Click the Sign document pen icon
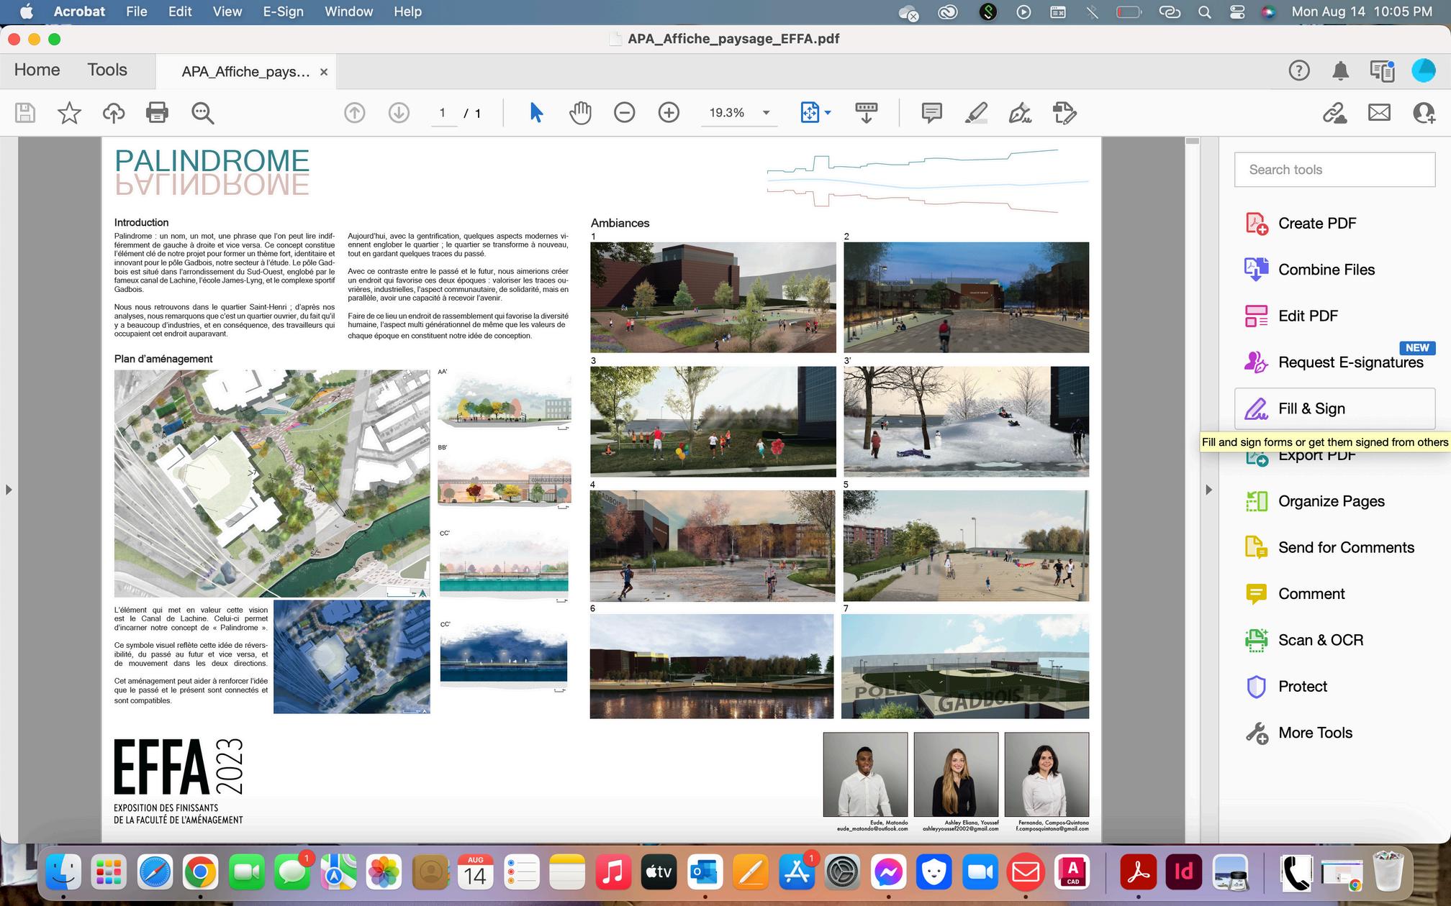1451x906 pixels. coord(1020,113)
